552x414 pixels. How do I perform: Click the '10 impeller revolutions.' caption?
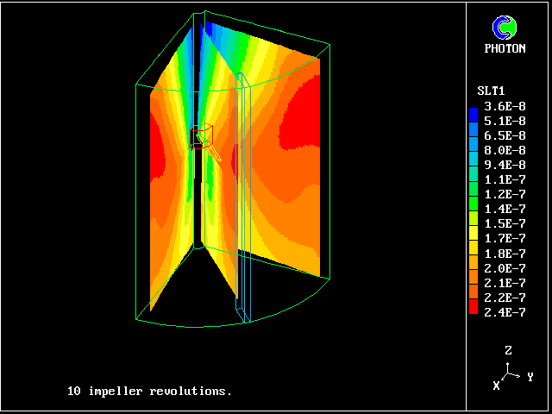pyautogui.click(x=149, y=391)
